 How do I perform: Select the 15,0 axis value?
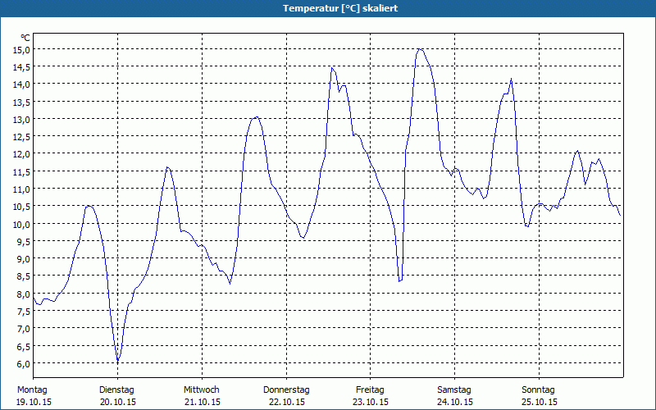point(22,50)
